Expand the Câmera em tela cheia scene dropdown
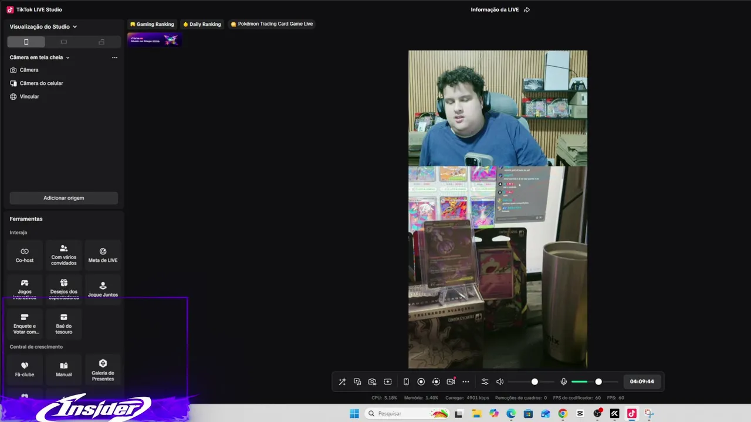 point(40,57)
